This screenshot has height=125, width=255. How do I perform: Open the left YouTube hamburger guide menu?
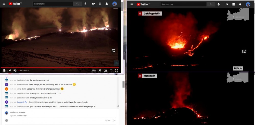(4, 4)
